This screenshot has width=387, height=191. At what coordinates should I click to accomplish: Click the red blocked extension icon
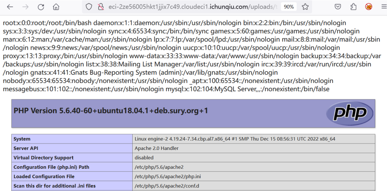point(369,7)
